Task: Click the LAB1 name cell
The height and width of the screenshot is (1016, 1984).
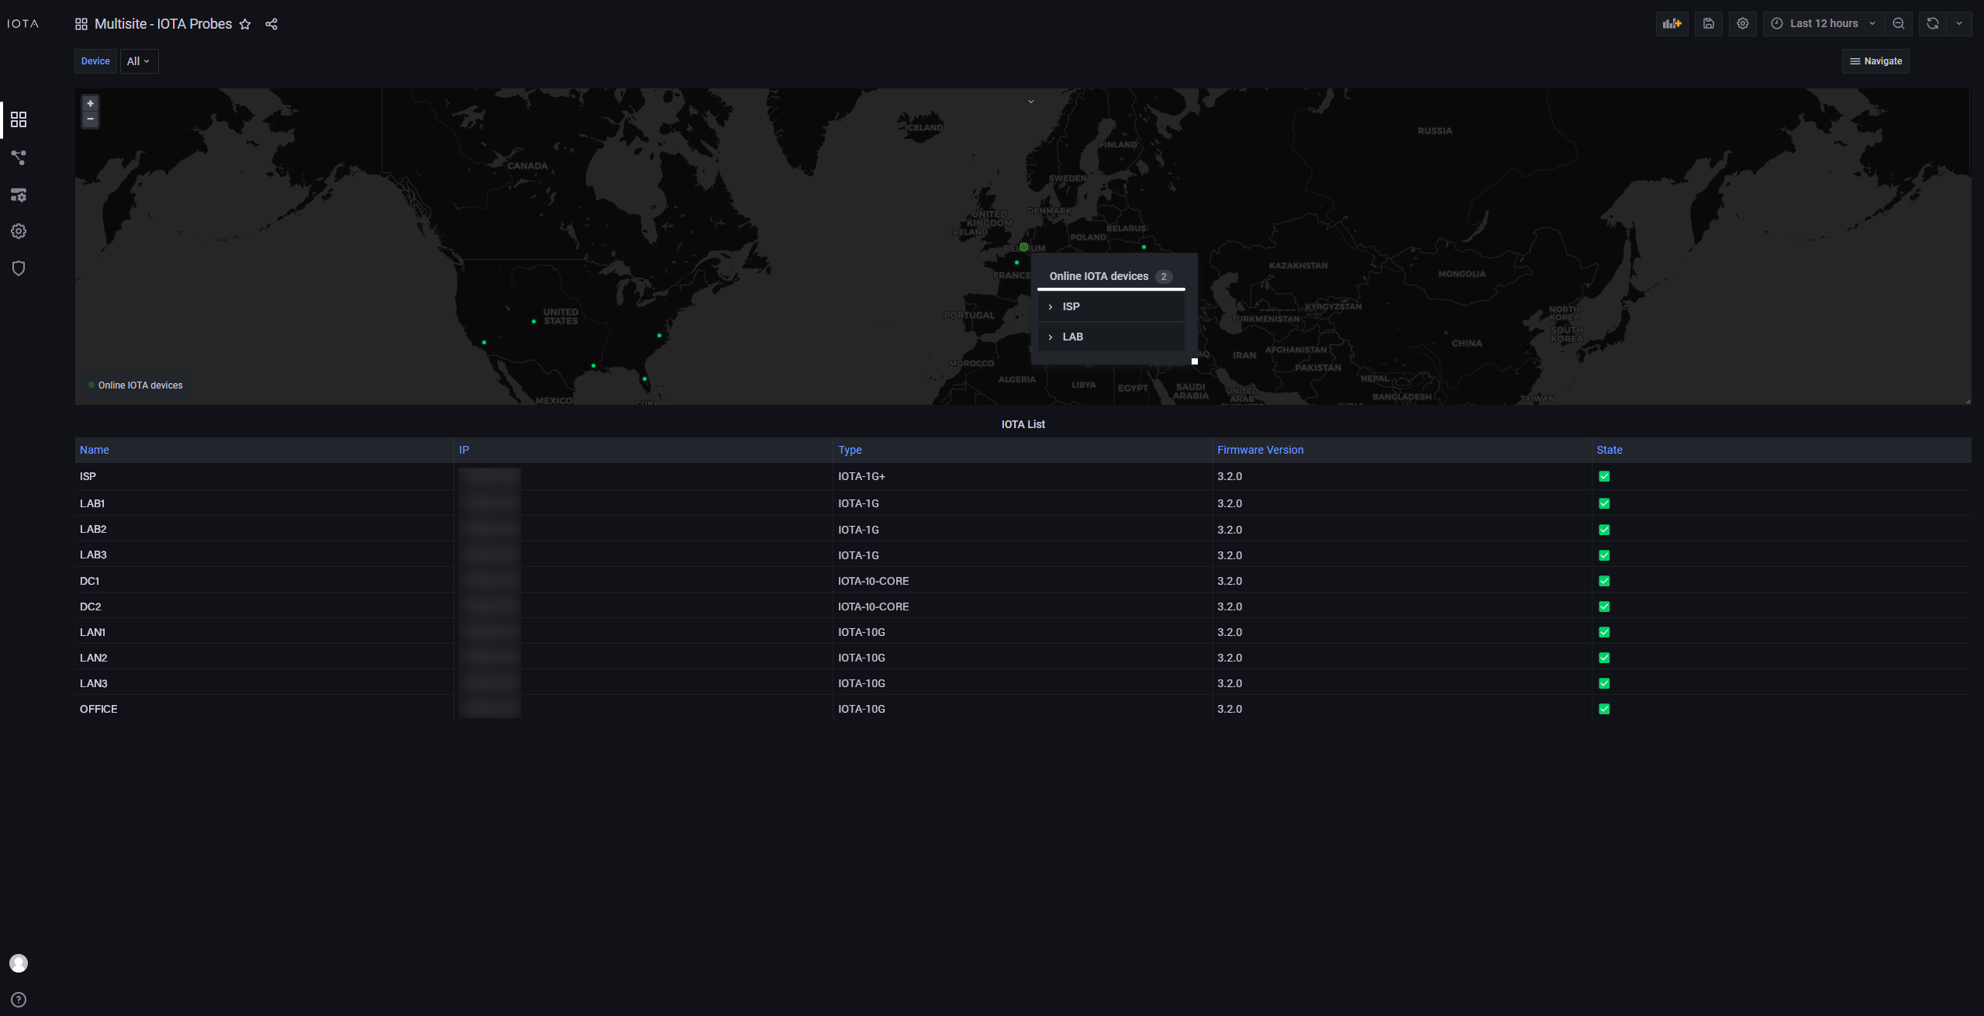Action: pos(264,503)
